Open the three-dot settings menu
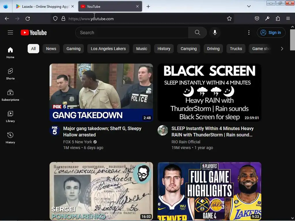 tap(249, 33)
